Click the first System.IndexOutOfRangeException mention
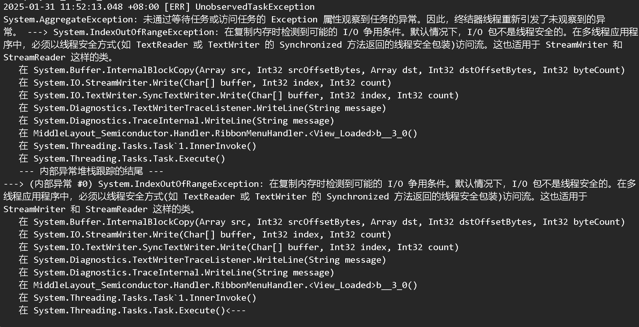The image size is (639, 327). coord(134,32)
